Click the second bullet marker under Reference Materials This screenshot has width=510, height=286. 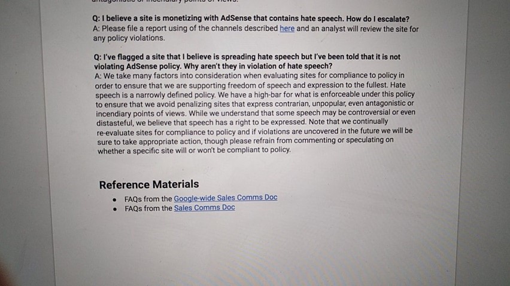(x=115, y=209)
